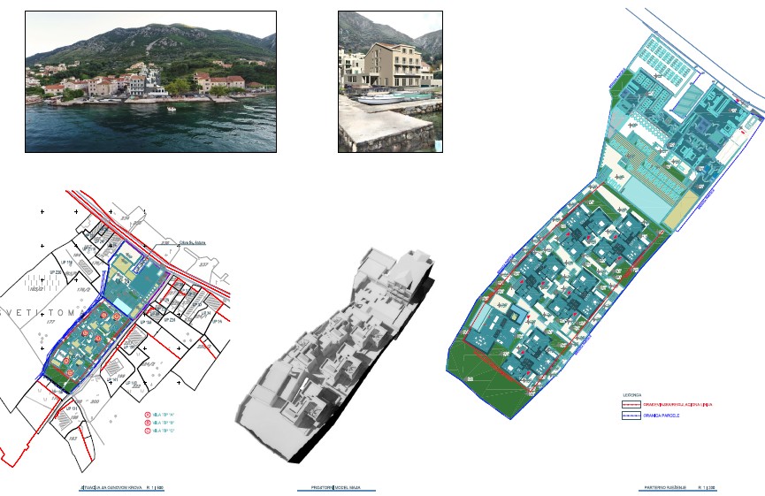Click the roof-plan situation caption with scale

(121, 487)
